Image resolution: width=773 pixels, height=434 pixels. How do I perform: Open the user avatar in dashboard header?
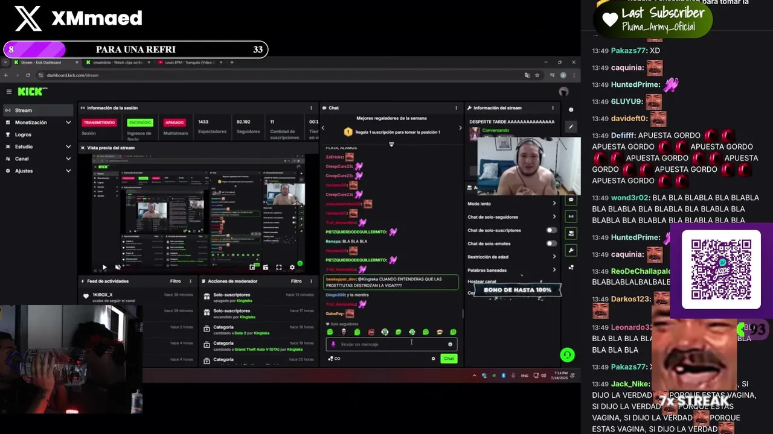563,92
